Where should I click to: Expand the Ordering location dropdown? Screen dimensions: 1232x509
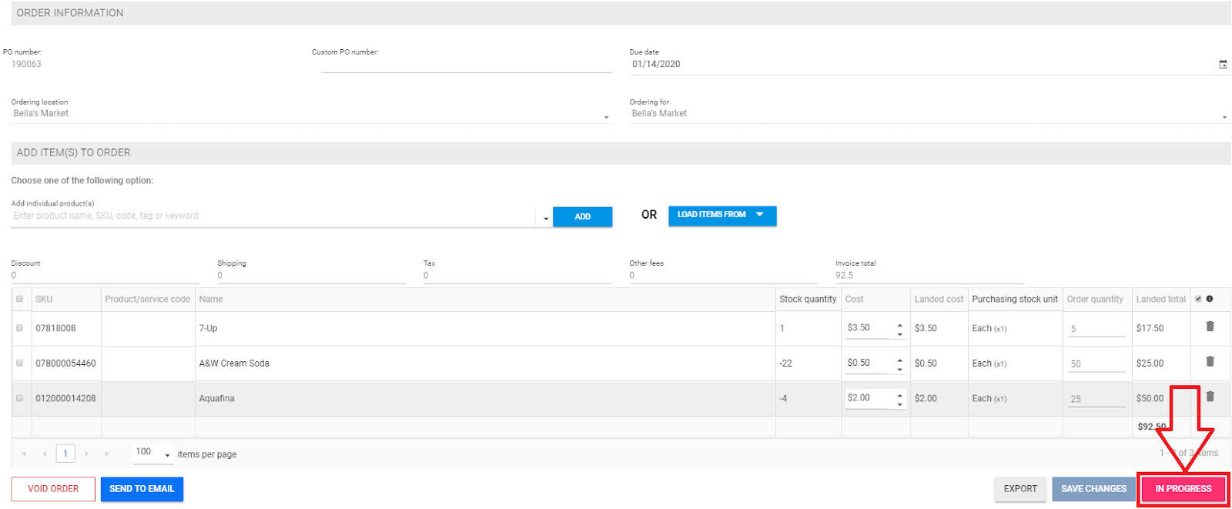[x=607, y=117]
